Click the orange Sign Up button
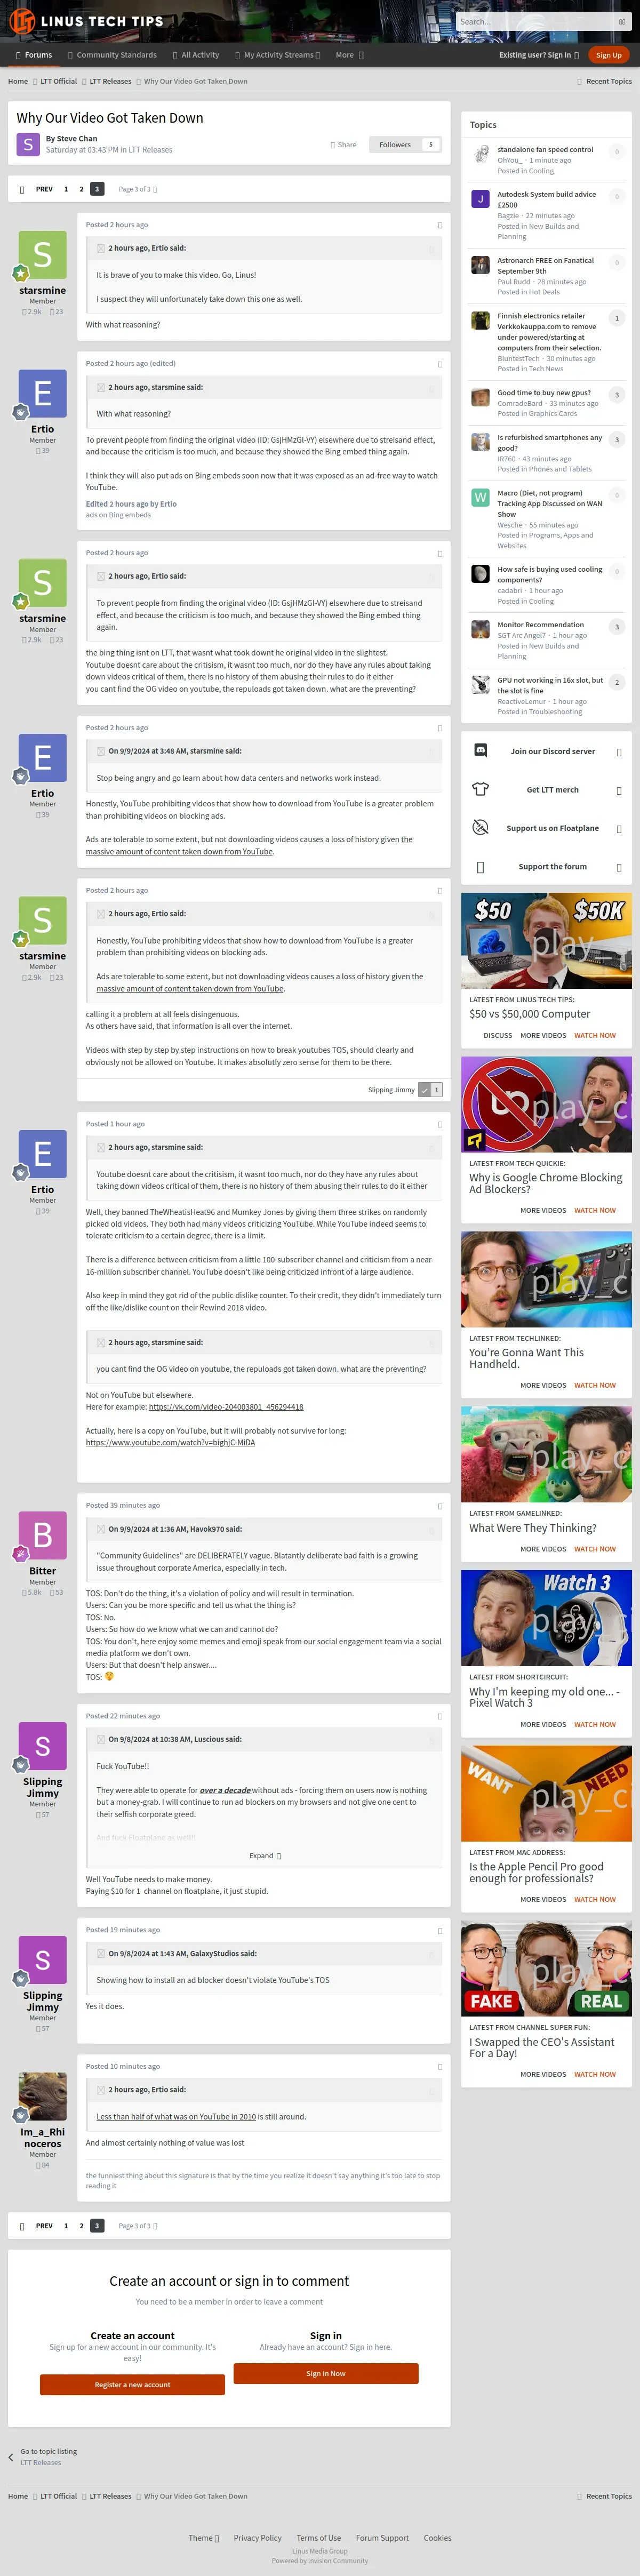The image size is (640, 2576). [609, 55]
